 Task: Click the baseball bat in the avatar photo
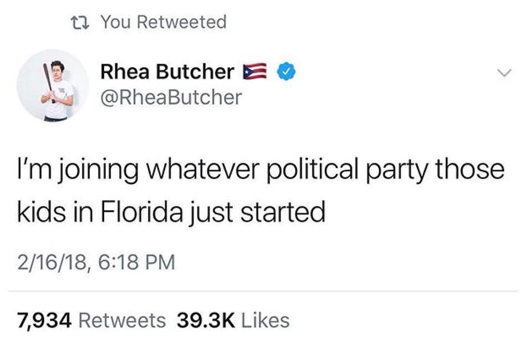coord(48,82)
